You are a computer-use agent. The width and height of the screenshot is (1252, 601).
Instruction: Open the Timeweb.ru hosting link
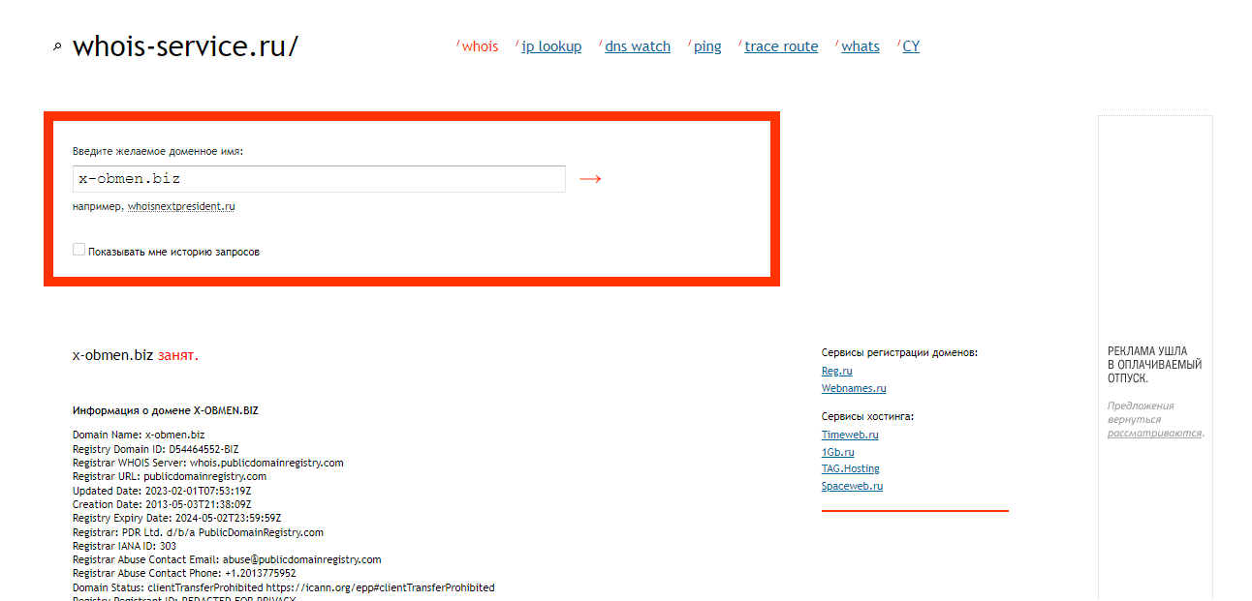pos(850,435)
